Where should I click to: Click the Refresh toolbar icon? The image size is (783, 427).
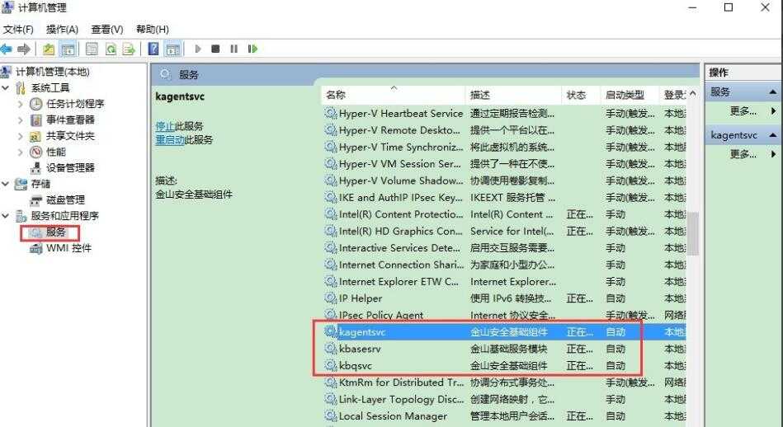coord(111,49)
